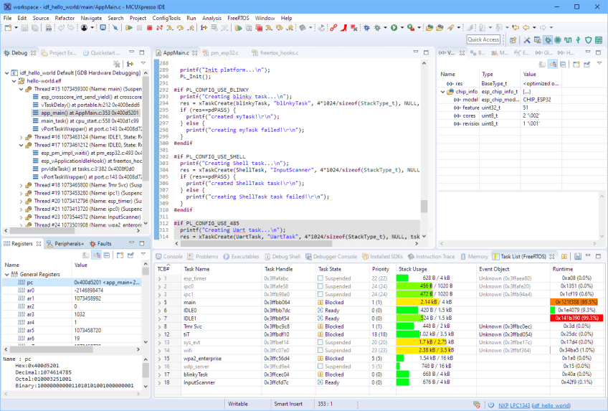Screen dimensions: 608x411
Task: Click the Step Return icon in the toolbar
Action: (191, 27)
